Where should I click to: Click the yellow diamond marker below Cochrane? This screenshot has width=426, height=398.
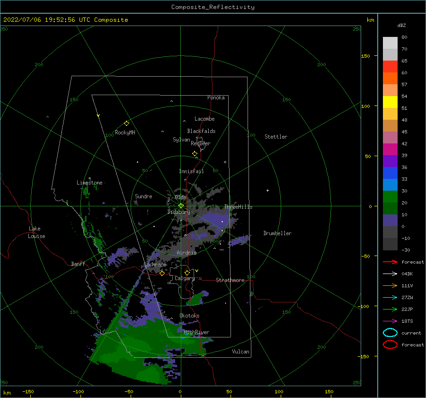tap(162, 273)
